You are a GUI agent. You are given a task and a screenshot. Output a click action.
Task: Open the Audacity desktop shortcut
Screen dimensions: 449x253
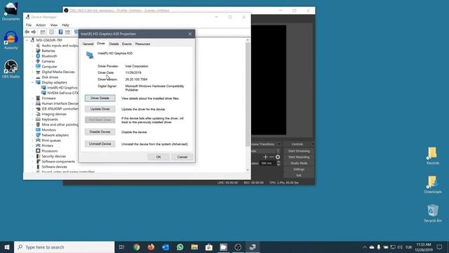coord(11,40)
